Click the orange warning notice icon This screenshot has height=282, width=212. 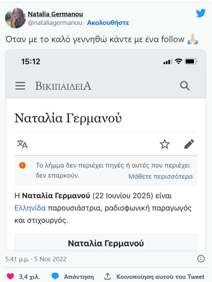22,165
